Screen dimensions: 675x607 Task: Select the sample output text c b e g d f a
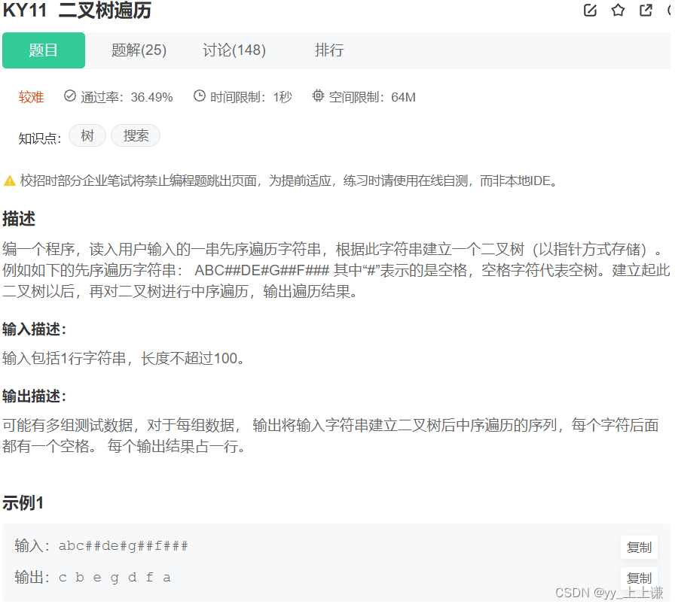pyautogui.click(x=114, y=577)
